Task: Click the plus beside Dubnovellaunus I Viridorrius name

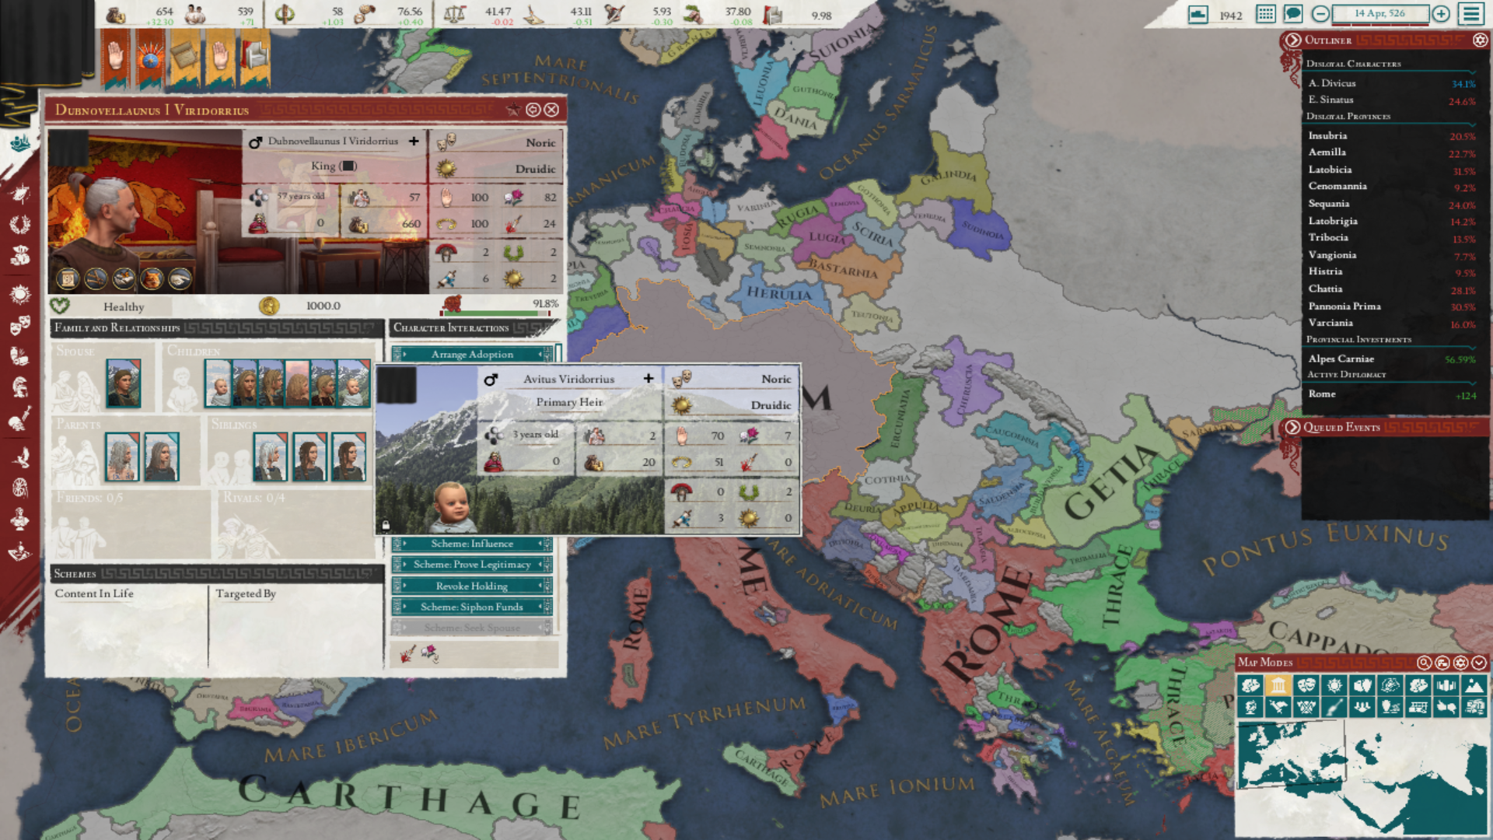Action: point(414,141)
